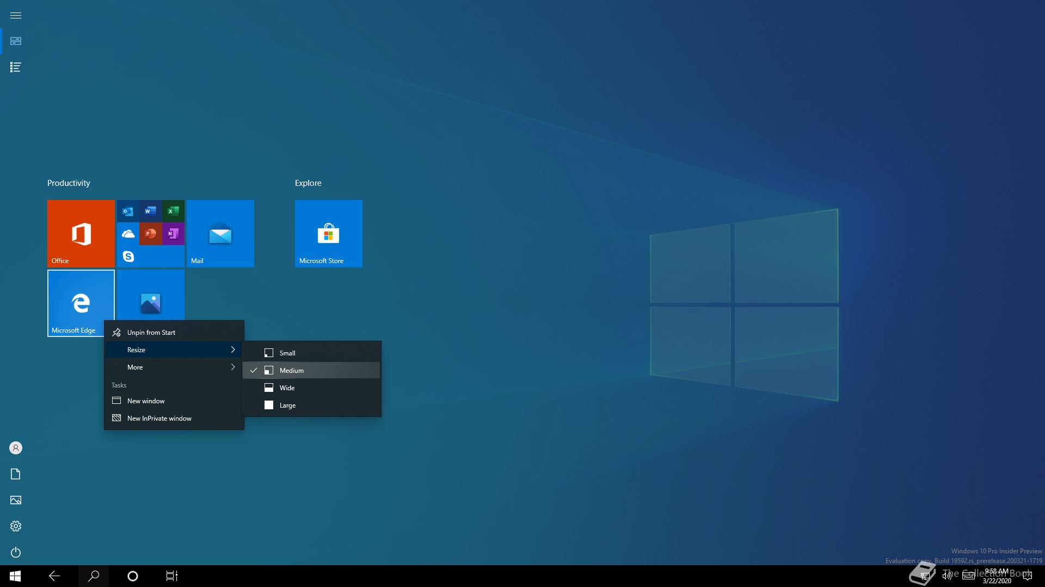
Task: Launch Word from the Office folder tile
Action: (x=151, y=211)
